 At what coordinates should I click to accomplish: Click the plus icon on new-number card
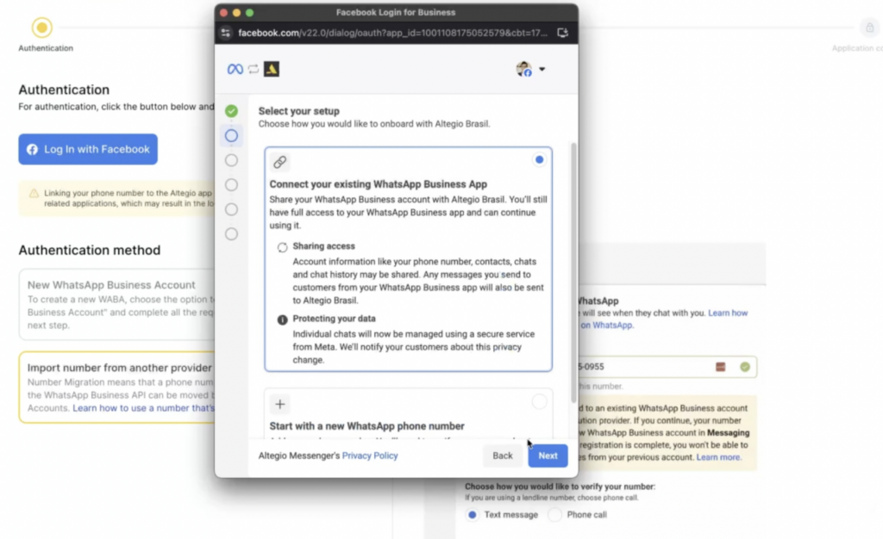click(280, 404)
